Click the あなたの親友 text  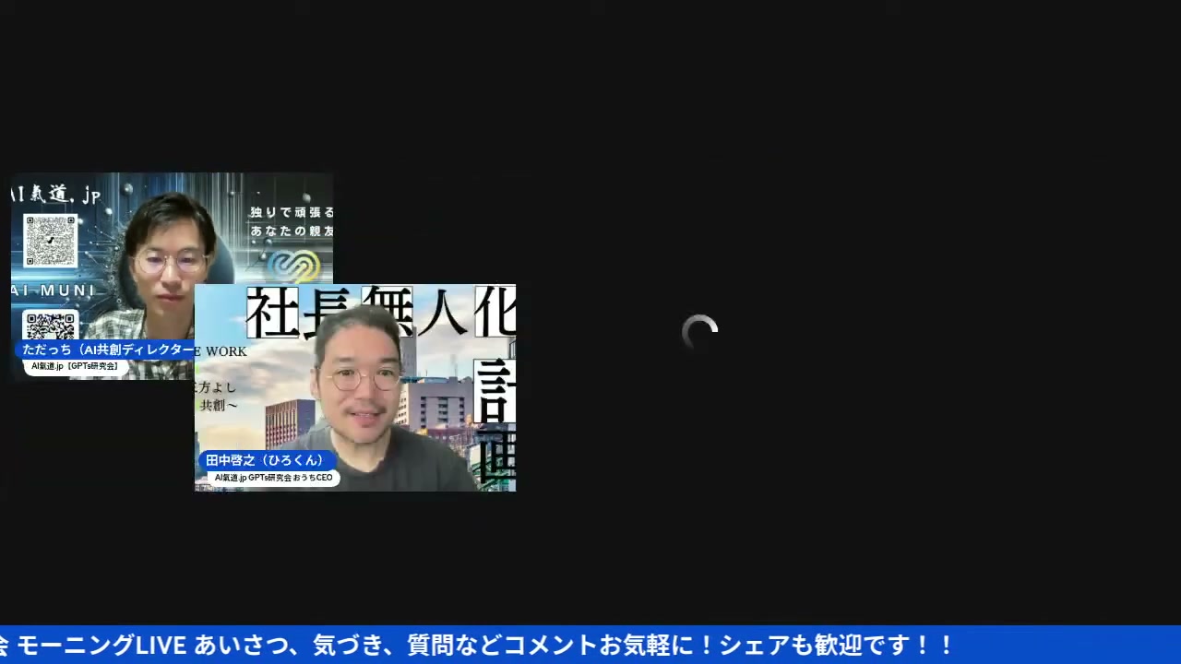[292, 231]
